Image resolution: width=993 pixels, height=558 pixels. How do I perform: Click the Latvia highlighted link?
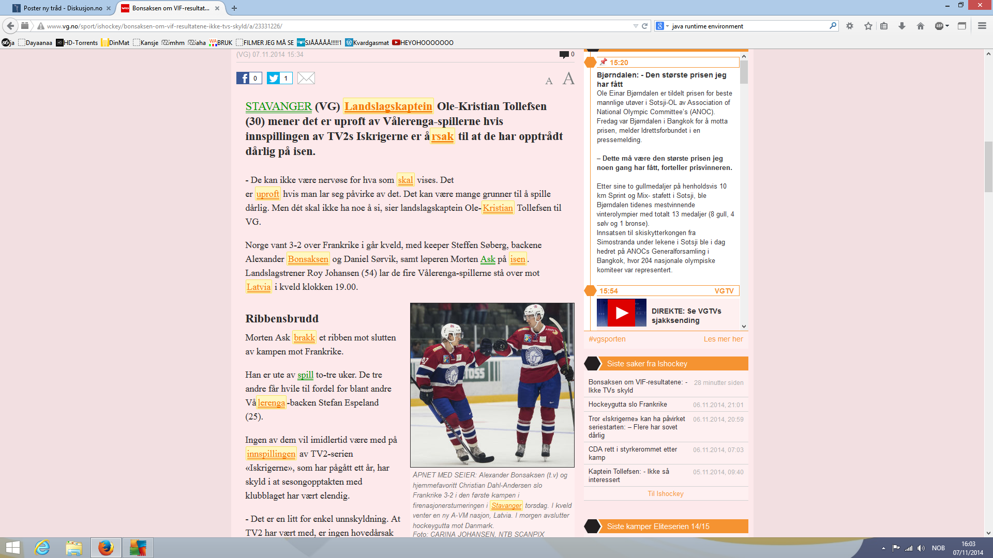point(259,287)
